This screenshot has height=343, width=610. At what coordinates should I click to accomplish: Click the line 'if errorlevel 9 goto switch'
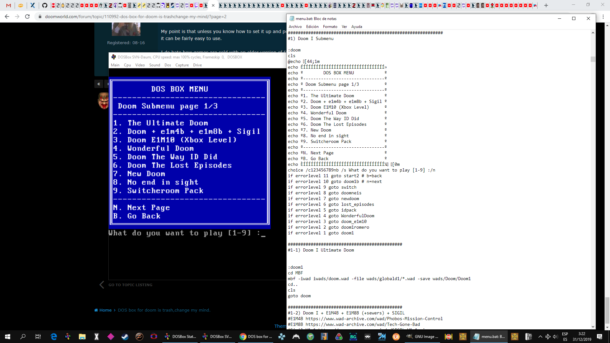pos(322,187)
